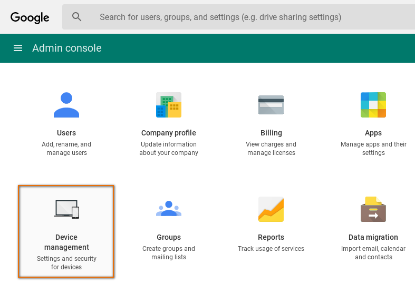The image size is (415, 293).
Task: Click the Billing title
Action: (271, 133)
